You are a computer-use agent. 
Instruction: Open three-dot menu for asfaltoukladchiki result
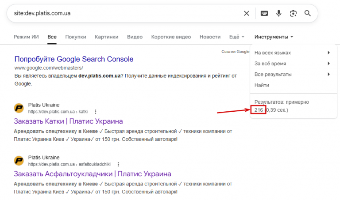click(118, 164)
